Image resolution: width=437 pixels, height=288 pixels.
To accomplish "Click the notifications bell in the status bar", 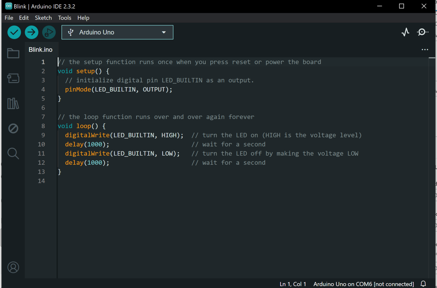I will [423, 284].
